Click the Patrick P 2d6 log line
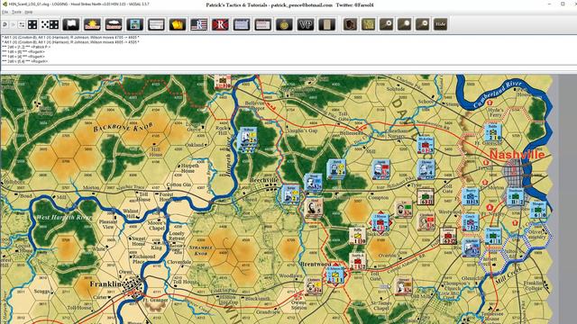This screenshot has width=577, height=324. [x=26, y=47]
